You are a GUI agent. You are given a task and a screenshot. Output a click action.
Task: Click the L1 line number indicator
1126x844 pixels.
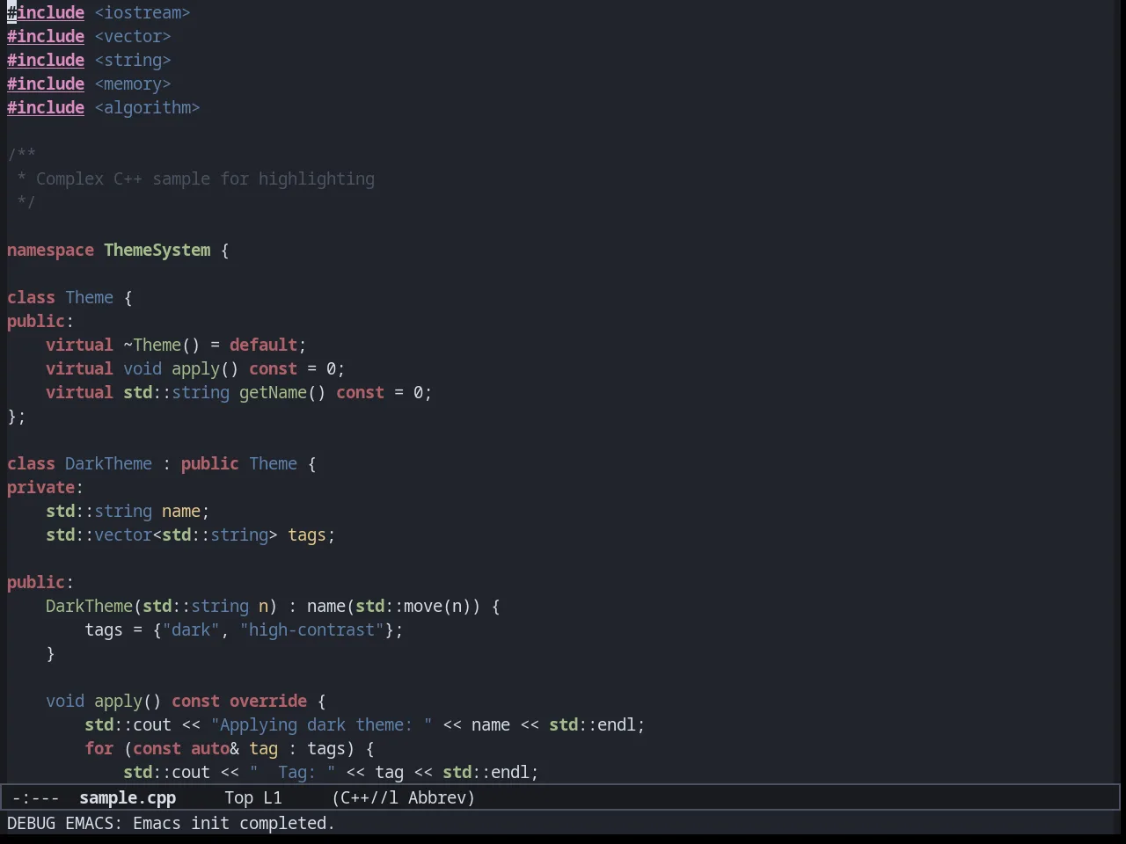(273, 798)
